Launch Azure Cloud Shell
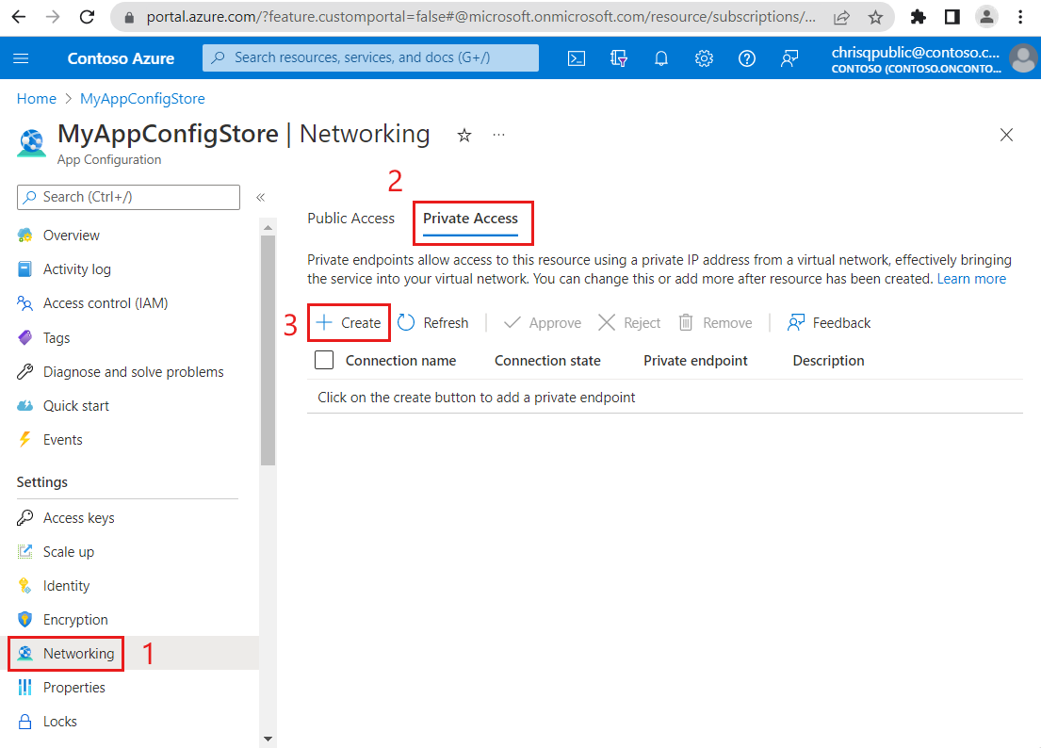The width and height of the screenshot is (1041, 748). coord(576,57)
